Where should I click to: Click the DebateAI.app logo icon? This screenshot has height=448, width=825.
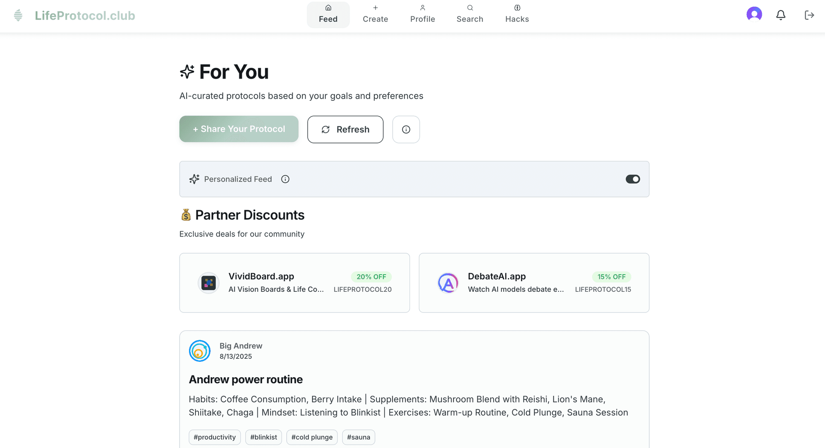point(448,283)
